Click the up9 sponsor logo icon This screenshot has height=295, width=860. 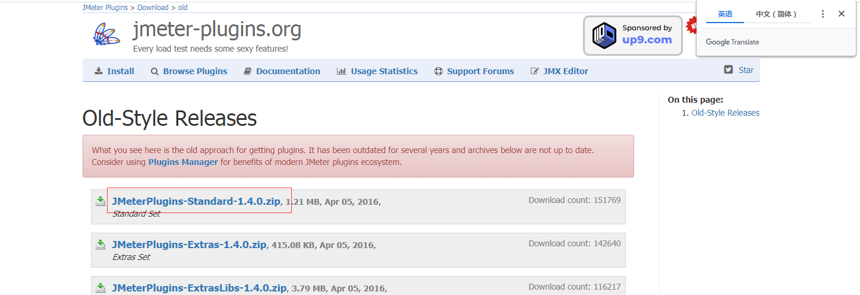click(605, 35)
